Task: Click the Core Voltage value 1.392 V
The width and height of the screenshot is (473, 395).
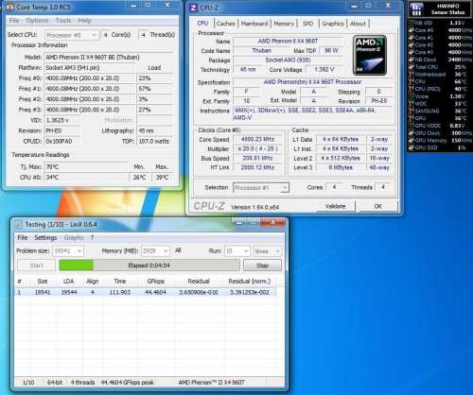Action: (324, 70)
